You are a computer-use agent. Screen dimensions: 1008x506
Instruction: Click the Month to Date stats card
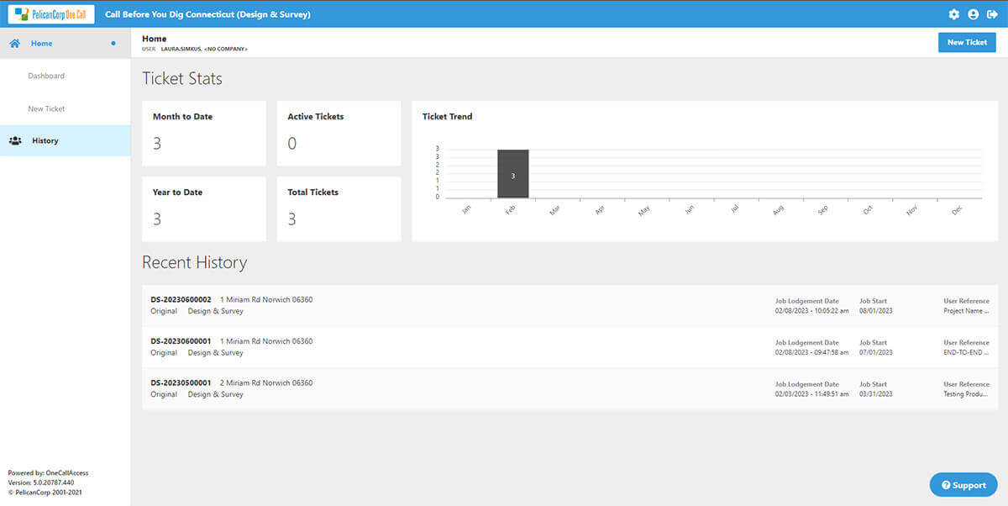click(203, 133)
